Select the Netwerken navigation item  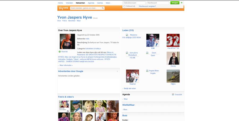coord(80,3)
